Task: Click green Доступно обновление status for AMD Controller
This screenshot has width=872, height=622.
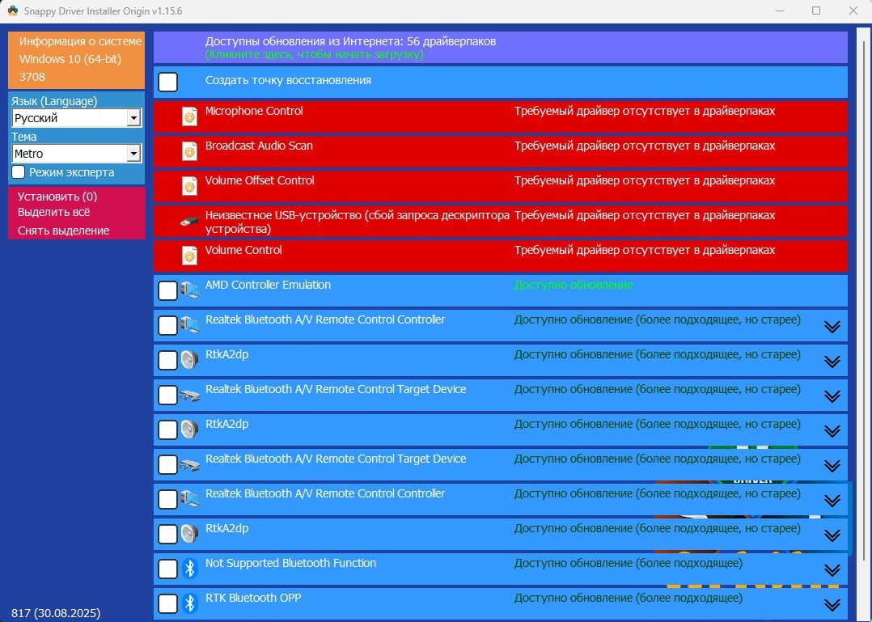Action: pos(574,285)
